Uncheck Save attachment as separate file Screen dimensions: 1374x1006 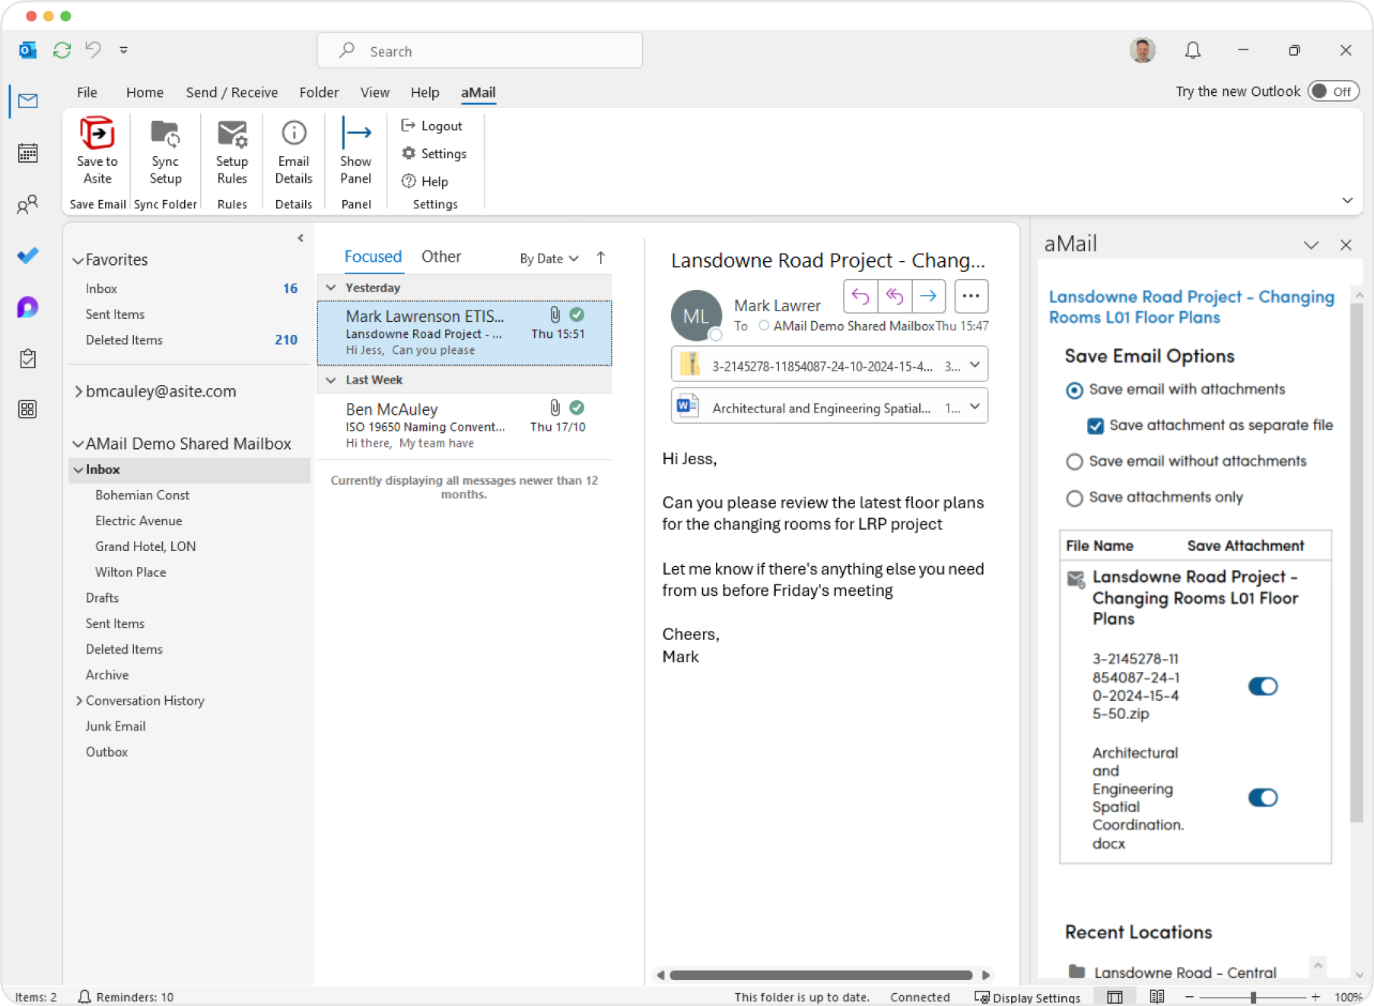point(1096,426)
